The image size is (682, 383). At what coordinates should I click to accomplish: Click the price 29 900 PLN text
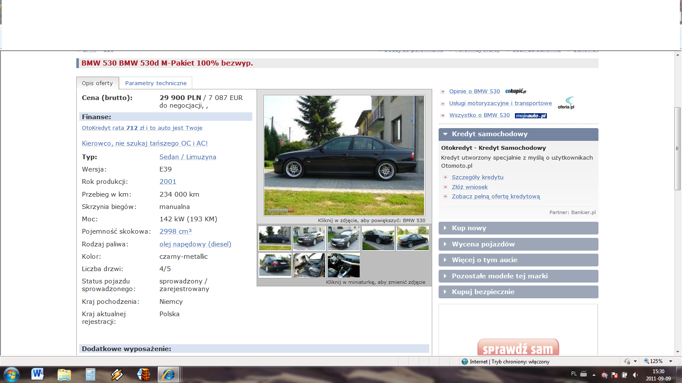click(x=180, y=97)
